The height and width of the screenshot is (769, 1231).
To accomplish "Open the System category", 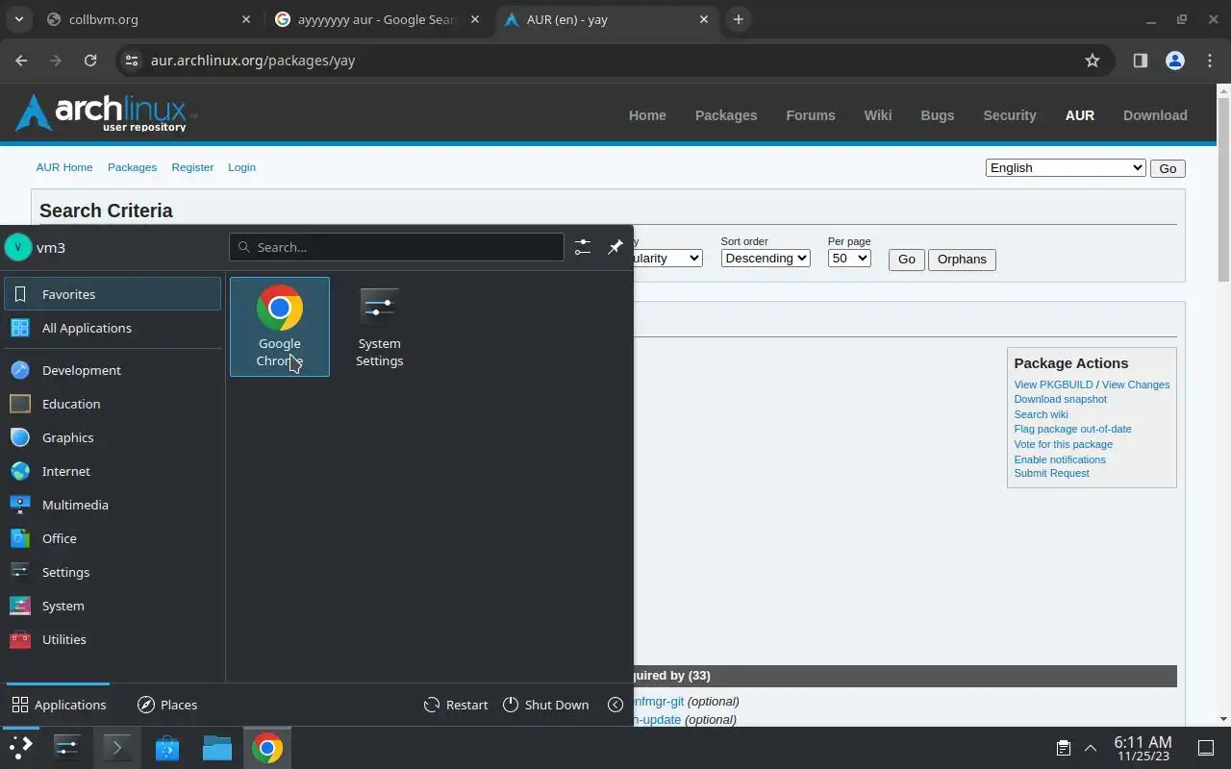I will pos(113,606).
